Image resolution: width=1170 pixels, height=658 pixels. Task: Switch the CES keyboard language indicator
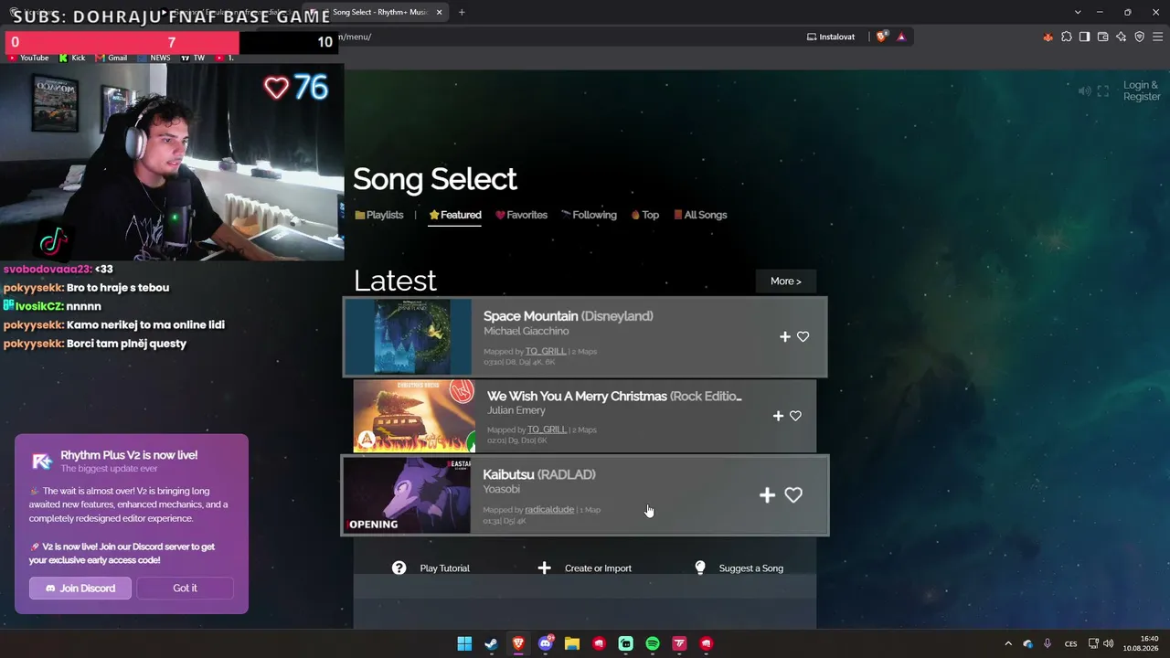click(x=1070, y=643)
